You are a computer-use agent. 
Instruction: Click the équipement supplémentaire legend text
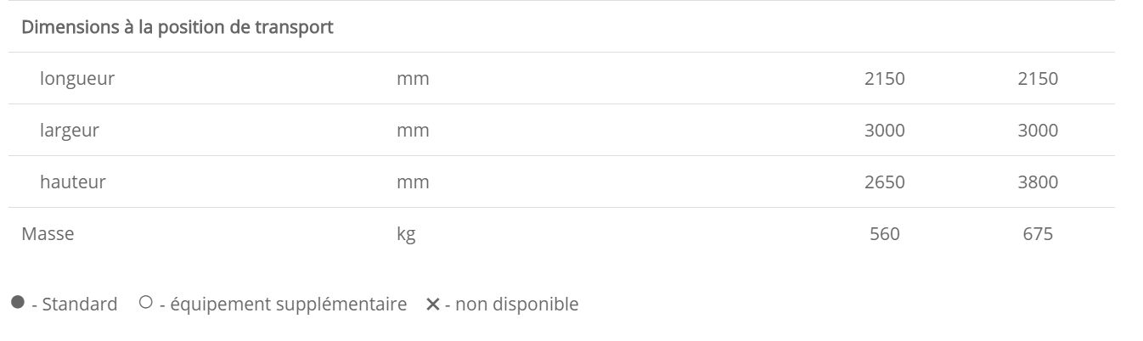[x=288, y=304]
